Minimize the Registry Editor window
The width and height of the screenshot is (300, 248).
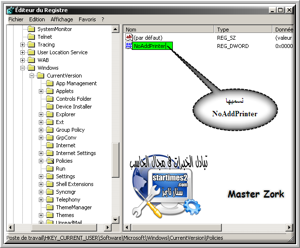[272, 10]
